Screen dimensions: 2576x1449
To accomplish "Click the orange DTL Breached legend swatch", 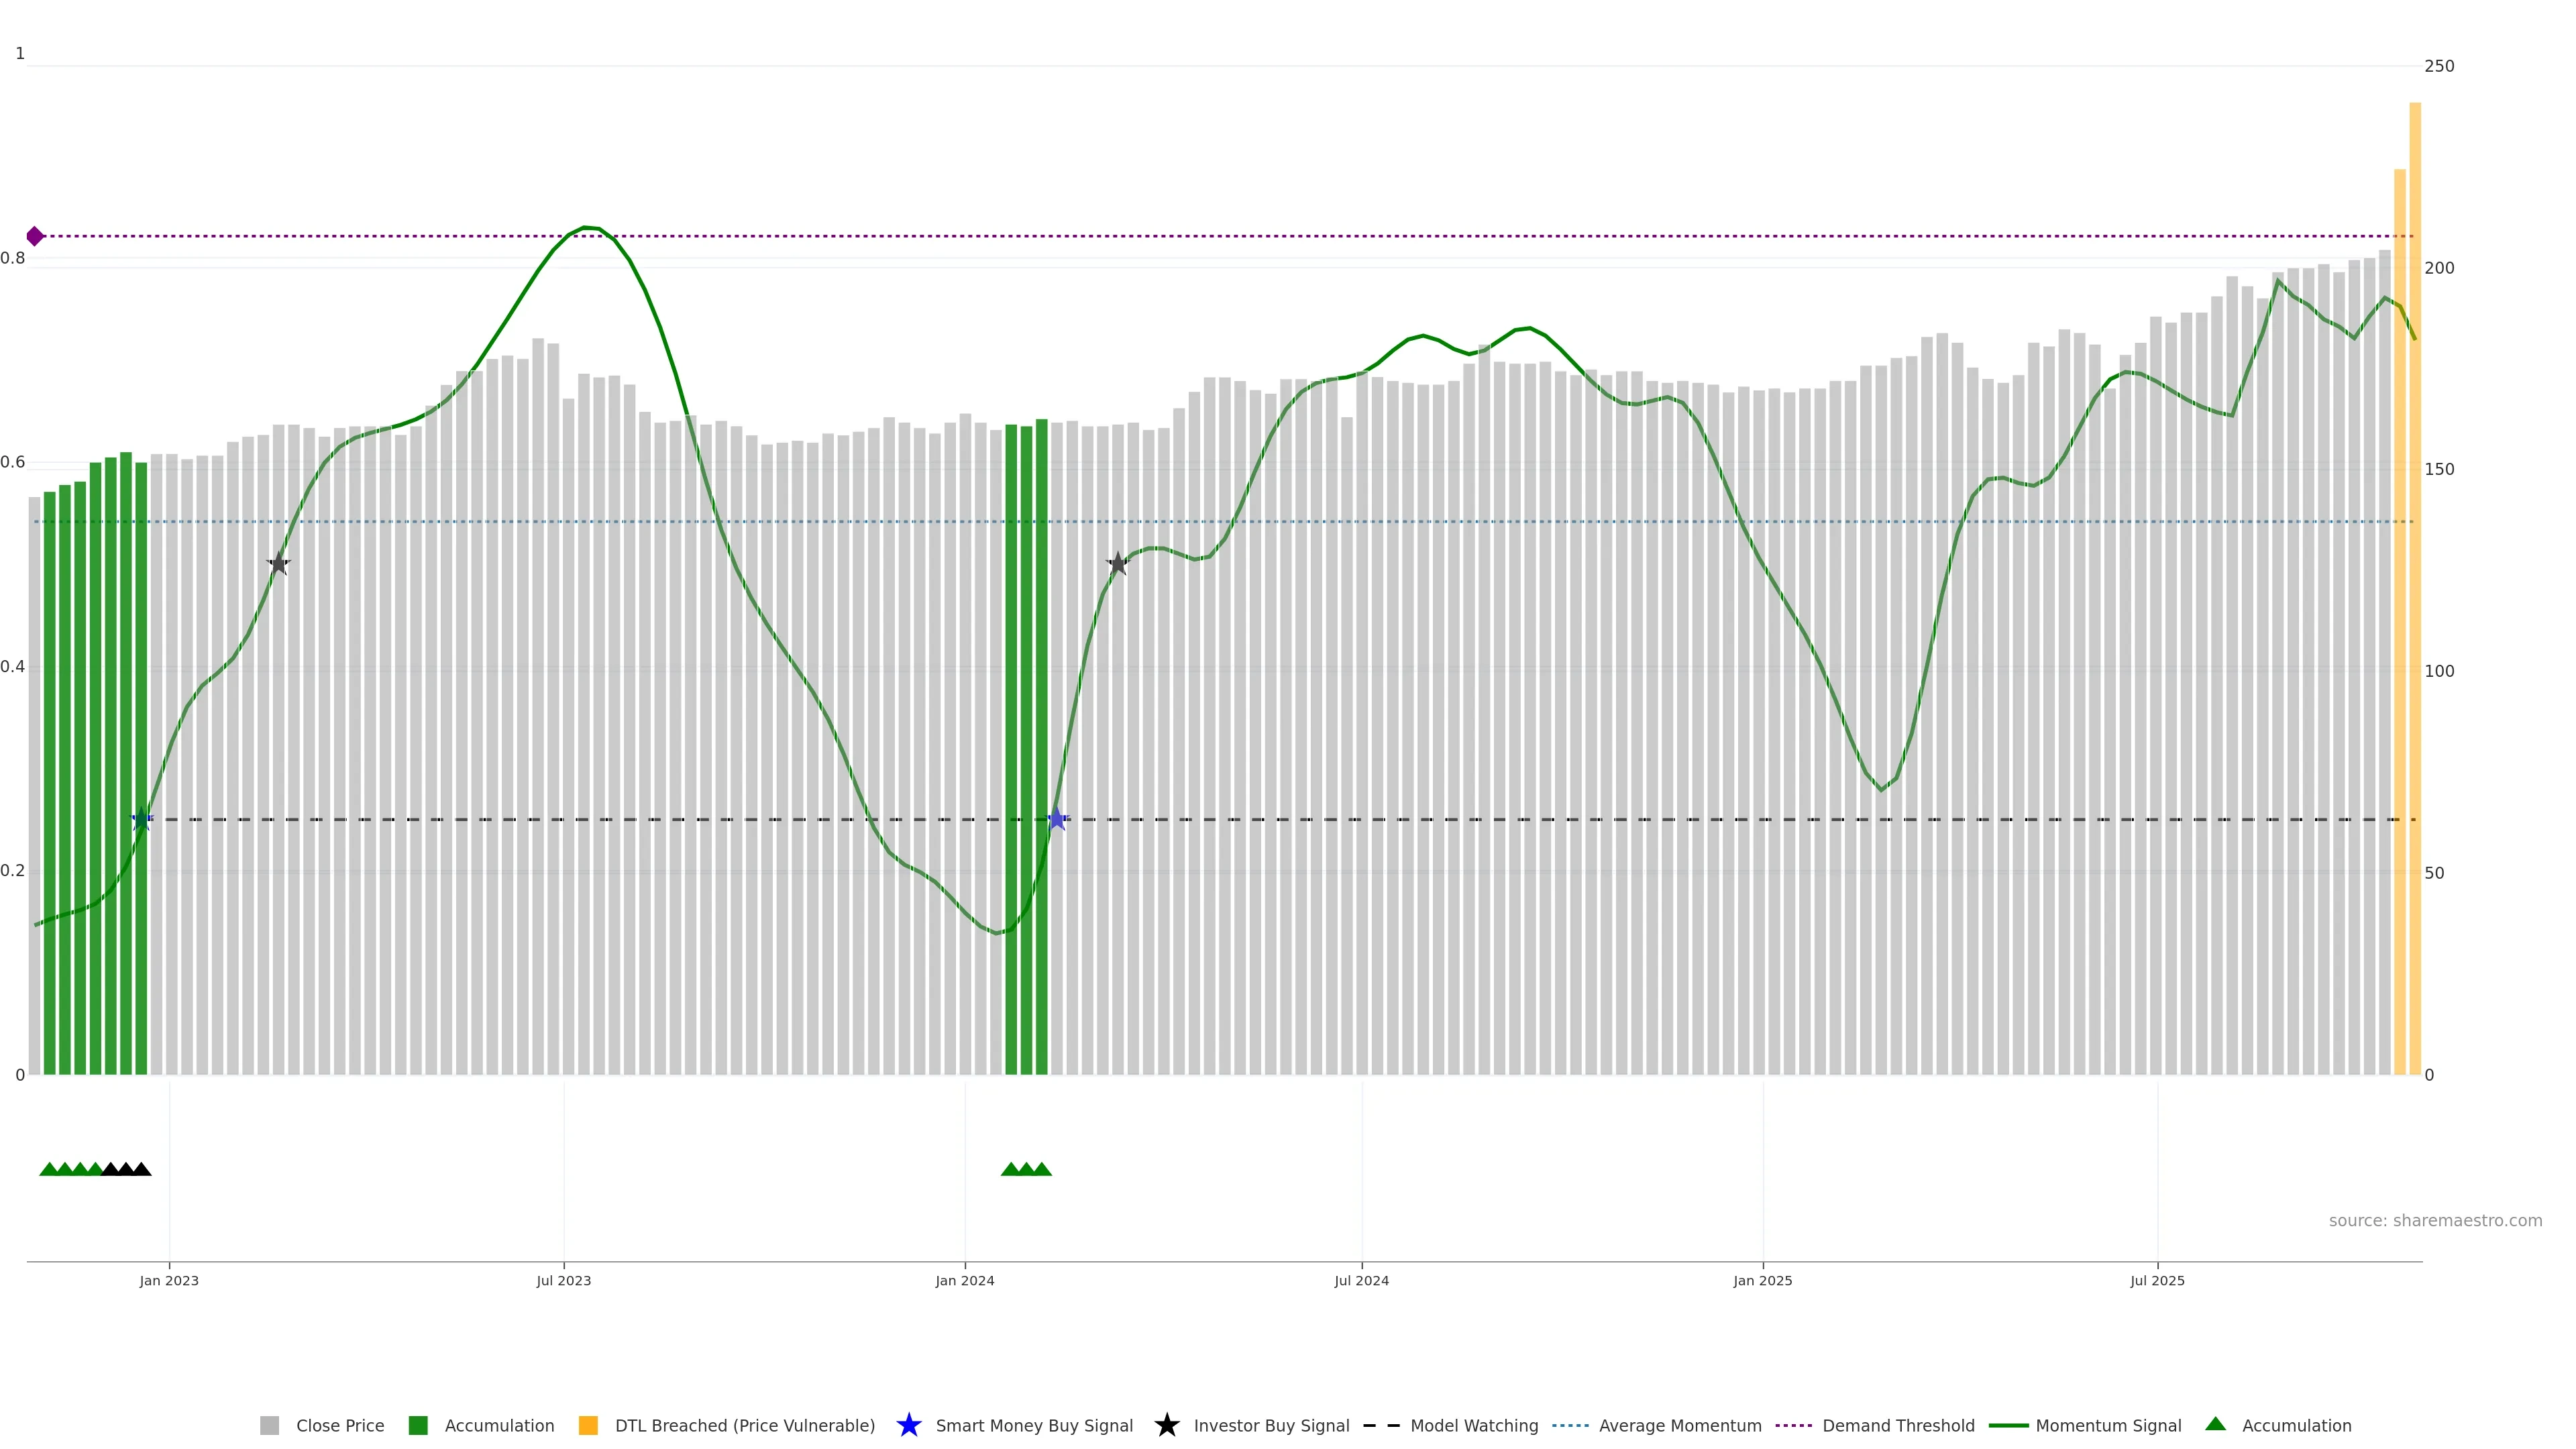I will pyautogui.click(x=588, y=1426).
